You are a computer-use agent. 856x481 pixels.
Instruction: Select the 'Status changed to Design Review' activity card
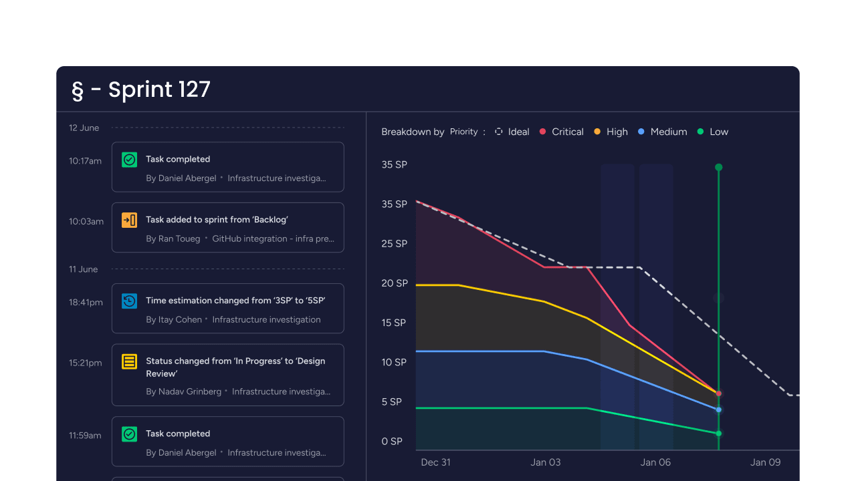pos(227,375)
